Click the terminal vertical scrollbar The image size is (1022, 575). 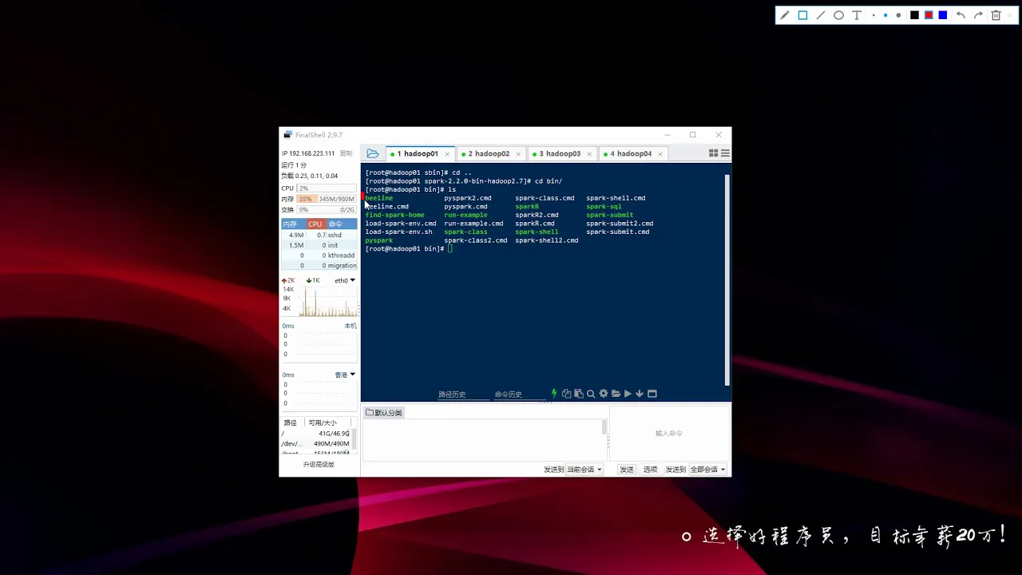(x=727, y=280)
